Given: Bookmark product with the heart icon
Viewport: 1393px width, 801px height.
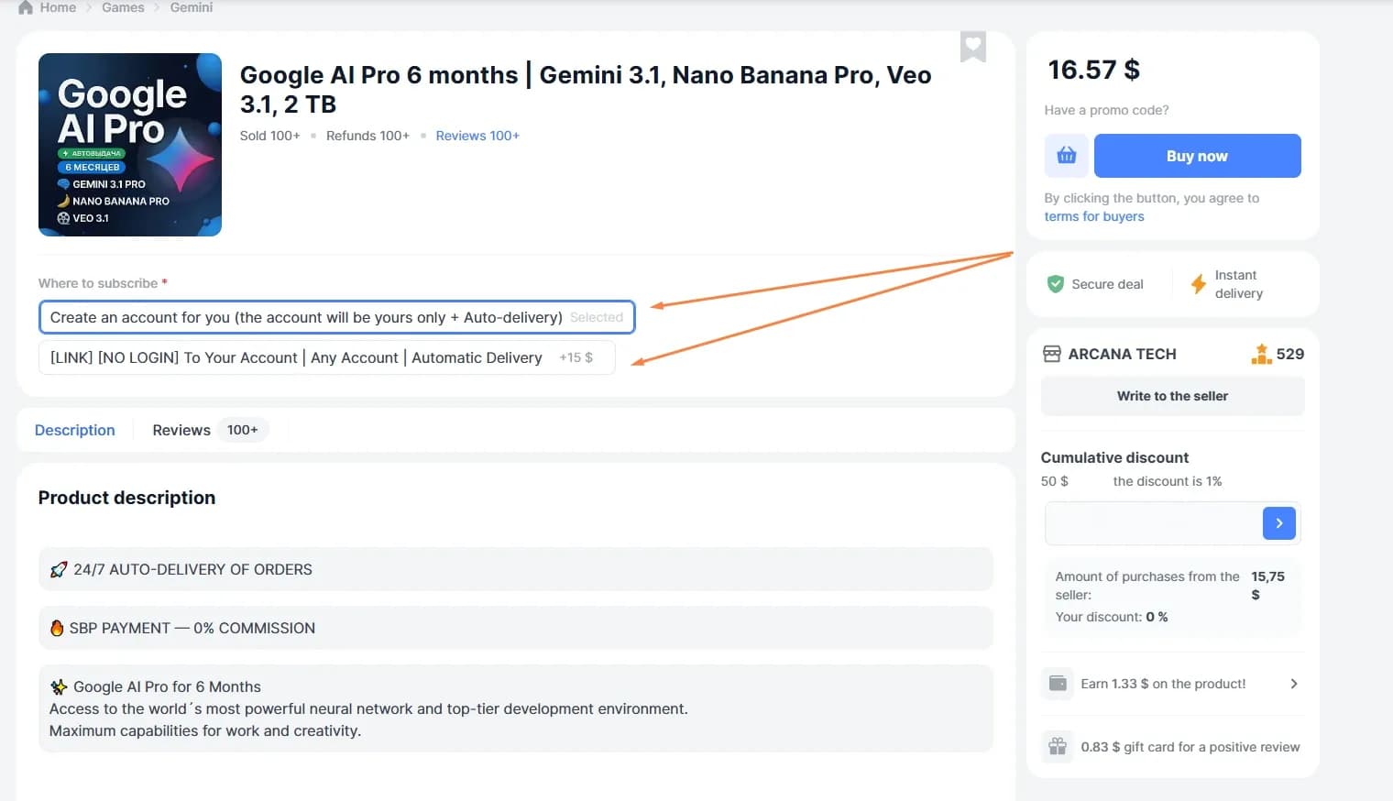Looking at the screenshot, I should (x=972, y=46).
